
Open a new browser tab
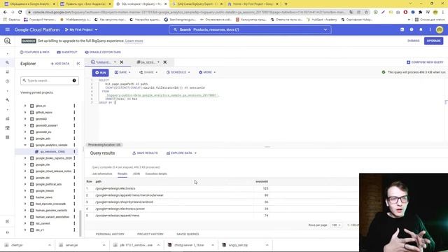click(286, 4)
